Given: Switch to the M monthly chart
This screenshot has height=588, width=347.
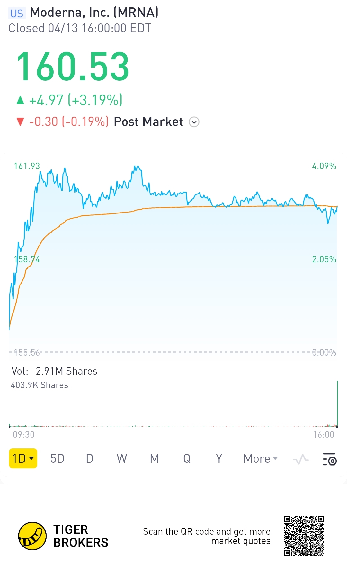Looking at the screenshot, I should [154, 458].
